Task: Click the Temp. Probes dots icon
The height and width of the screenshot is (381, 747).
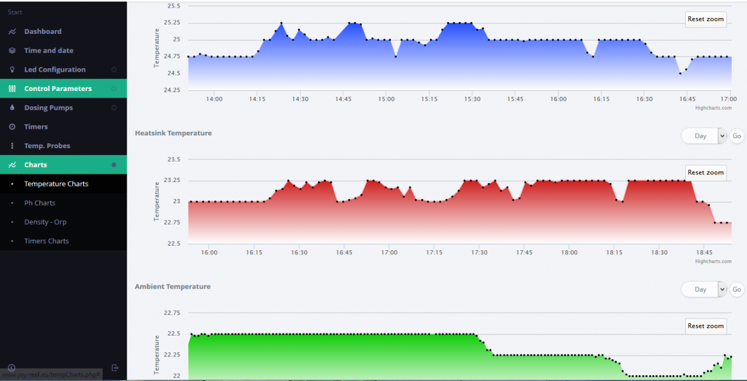Action: tap(12, 146)
